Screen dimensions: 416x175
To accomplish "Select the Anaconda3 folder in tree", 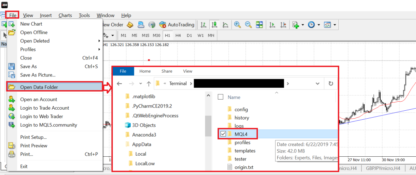I will click(x=144, y=135).
